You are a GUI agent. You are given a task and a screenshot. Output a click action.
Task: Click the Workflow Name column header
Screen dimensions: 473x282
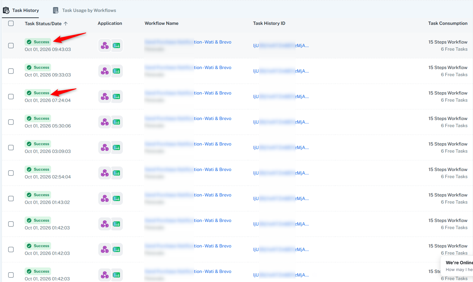[x=162, y=23]
